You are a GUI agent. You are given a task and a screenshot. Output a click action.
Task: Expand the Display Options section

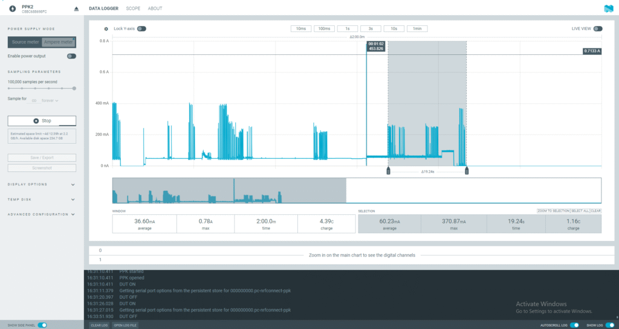pyautogui.click(x=41, y=185)
